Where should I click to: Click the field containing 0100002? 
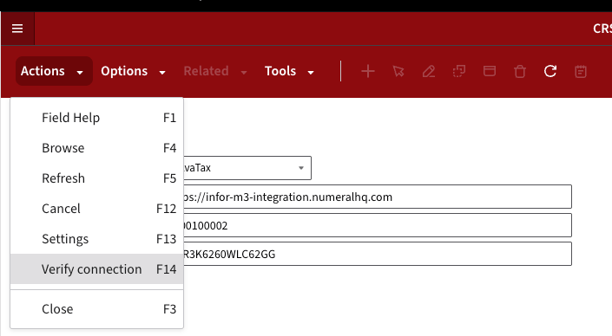[x=378, y=225]
